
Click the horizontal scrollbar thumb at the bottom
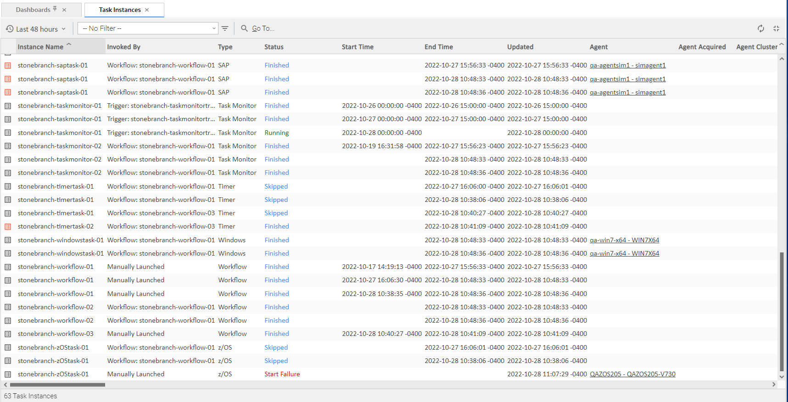coord(57,385)
